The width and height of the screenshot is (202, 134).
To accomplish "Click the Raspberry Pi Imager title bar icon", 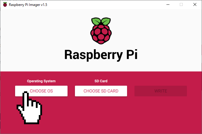I will (x=5, y=4).
